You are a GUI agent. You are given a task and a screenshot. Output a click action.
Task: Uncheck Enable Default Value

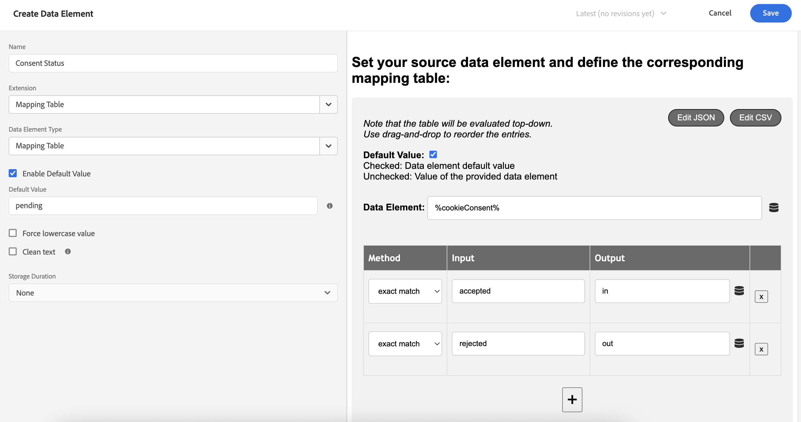tap(13, 173)
